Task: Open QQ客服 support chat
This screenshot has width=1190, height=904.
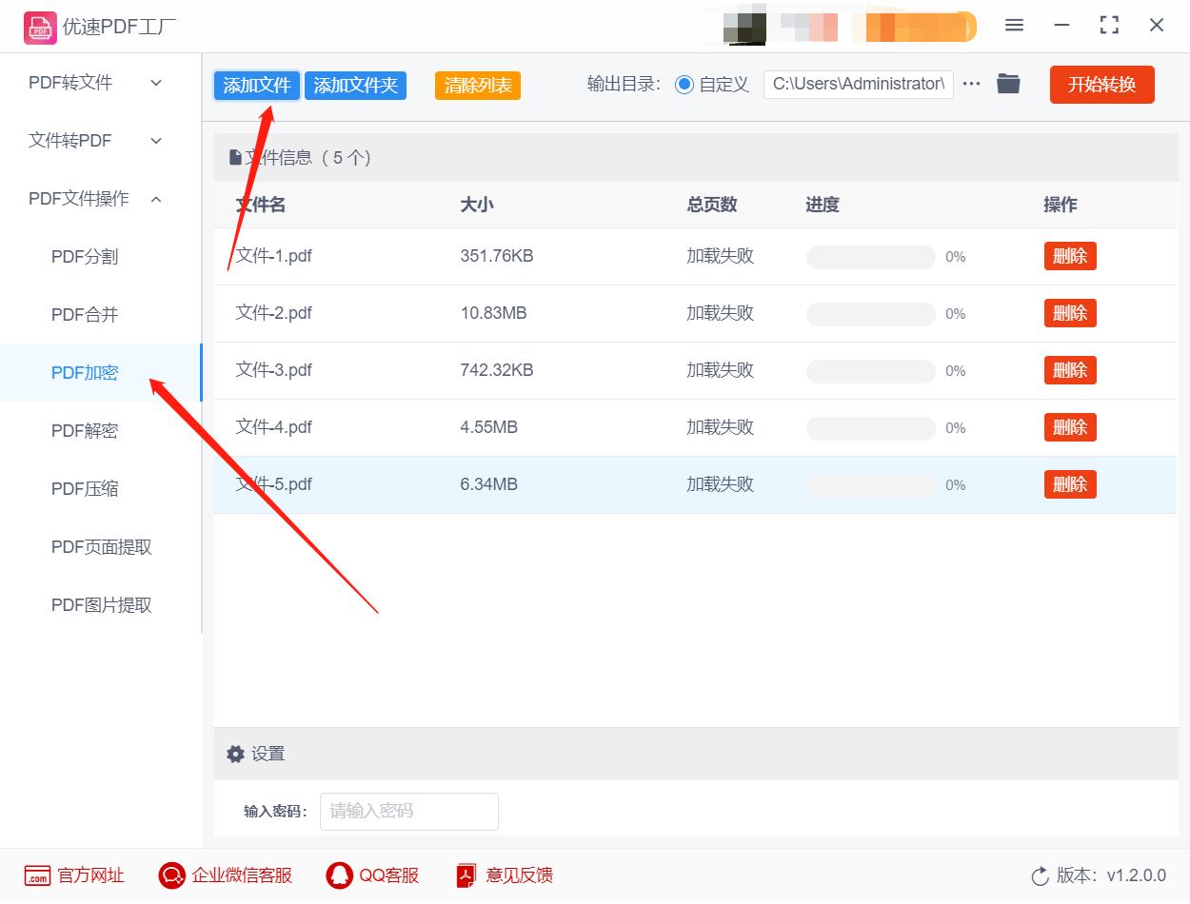Action: coord(372,875)
